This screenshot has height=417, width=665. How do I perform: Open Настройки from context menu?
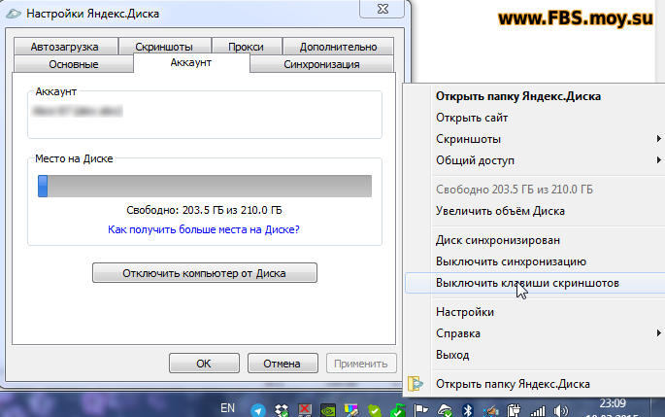pyautogui.click(x=465, y=312)
